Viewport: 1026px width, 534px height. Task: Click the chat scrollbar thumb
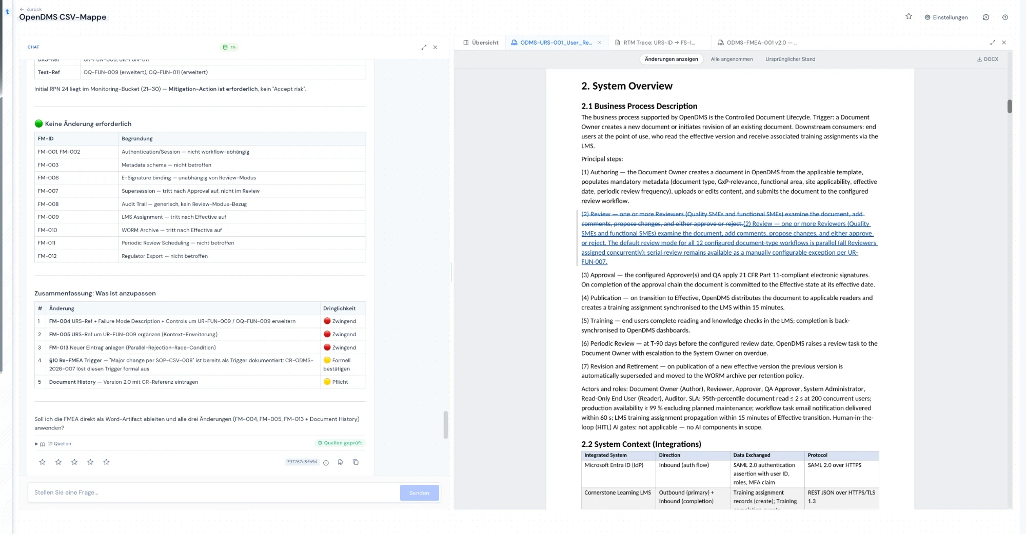tap(446, 425)
